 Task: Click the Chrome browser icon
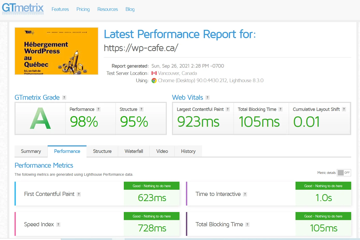click(x=154, y=81)
